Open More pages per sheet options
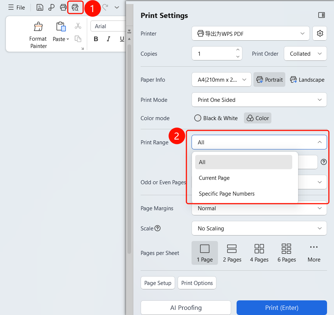 (x=314, y=253)
